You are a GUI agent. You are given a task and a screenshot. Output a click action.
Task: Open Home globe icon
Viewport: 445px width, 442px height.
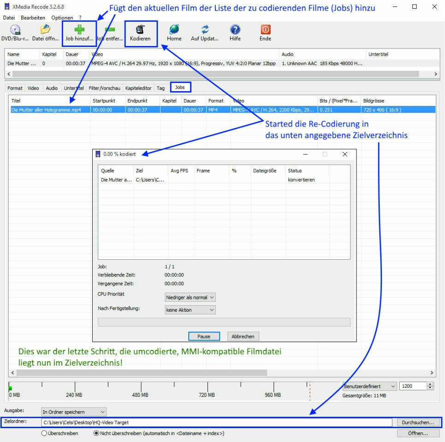[174, 29]
